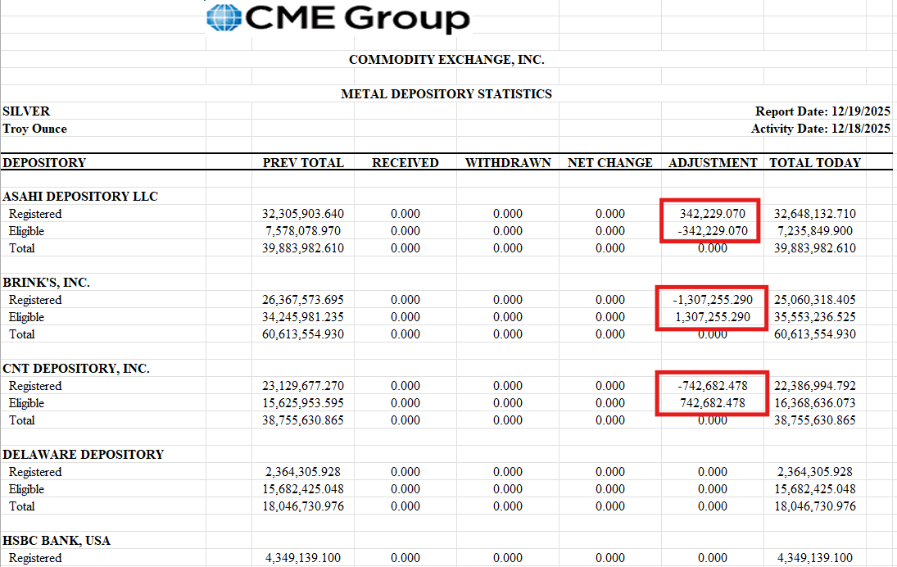Select Brink's registered prev total 26,367,573.695
This screenshot has width=897, height=567.
coord(303,300)
